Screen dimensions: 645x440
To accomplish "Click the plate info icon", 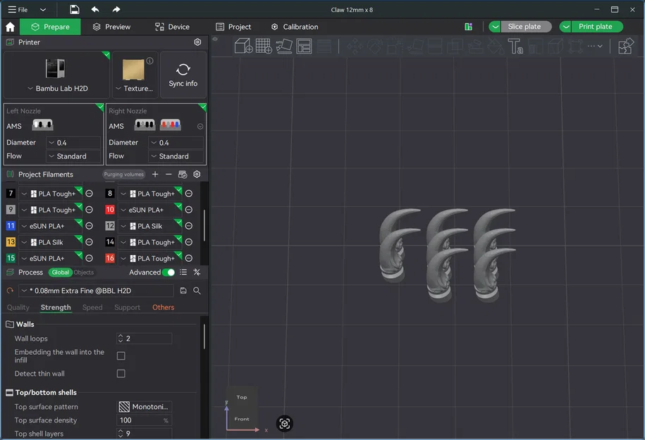I will tap(150, 61).
